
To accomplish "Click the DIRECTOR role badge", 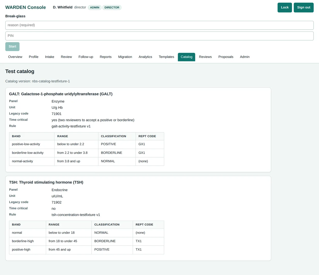I will point(112,7).
